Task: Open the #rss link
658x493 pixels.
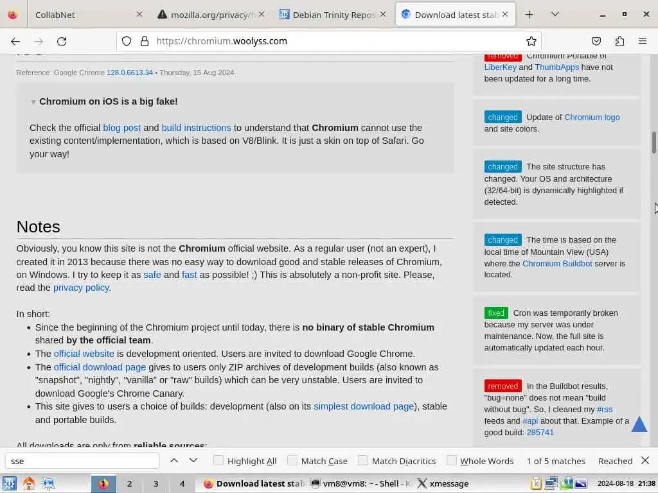Action: (605, 410)
